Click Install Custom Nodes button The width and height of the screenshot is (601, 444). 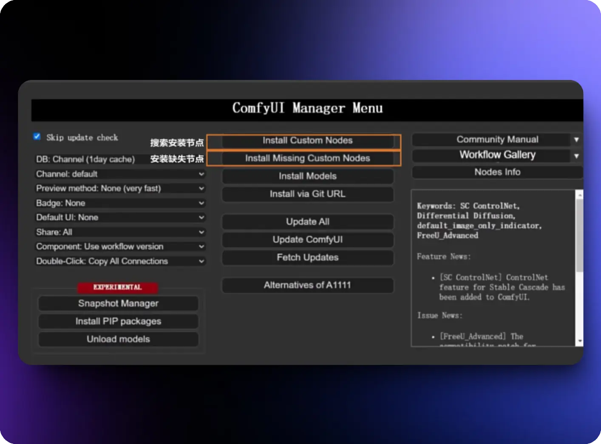pyautogui.click(x=307, y=141)
